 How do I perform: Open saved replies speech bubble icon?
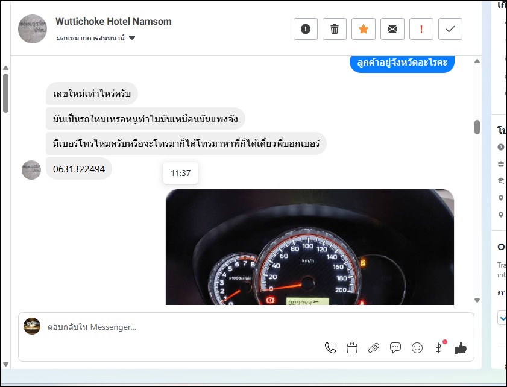(395, 348)
